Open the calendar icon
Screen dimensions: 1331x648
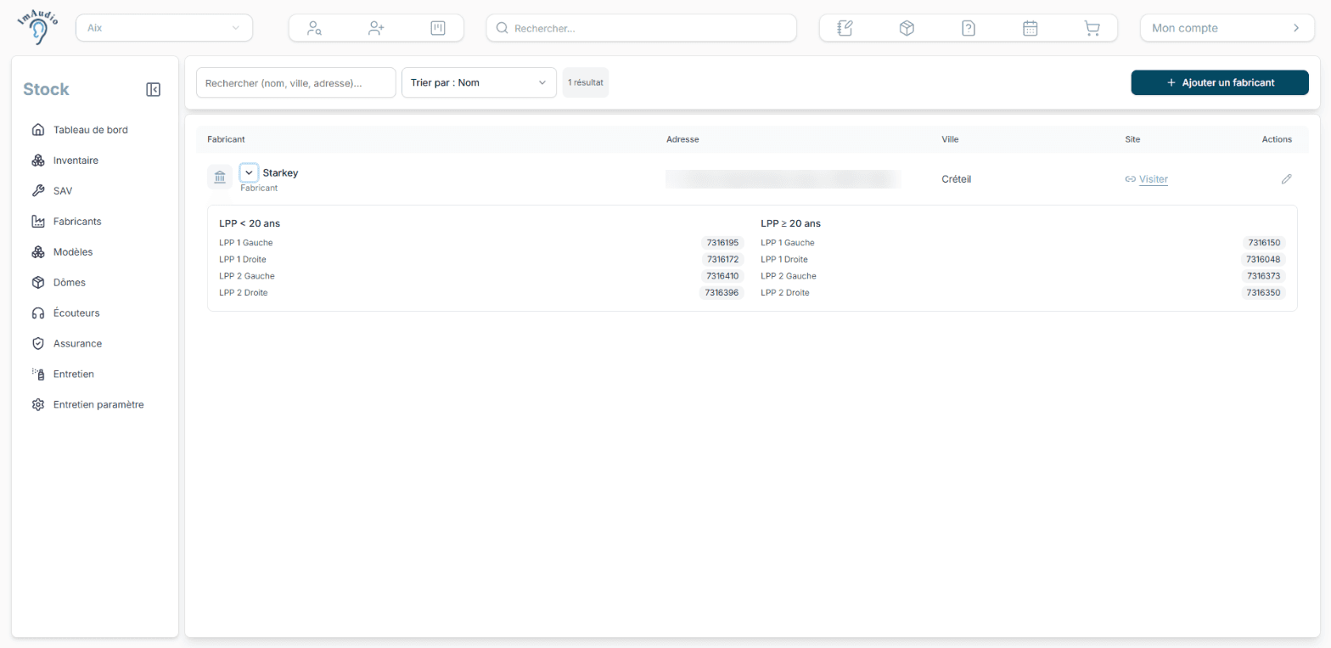[x=1030, y=28]
